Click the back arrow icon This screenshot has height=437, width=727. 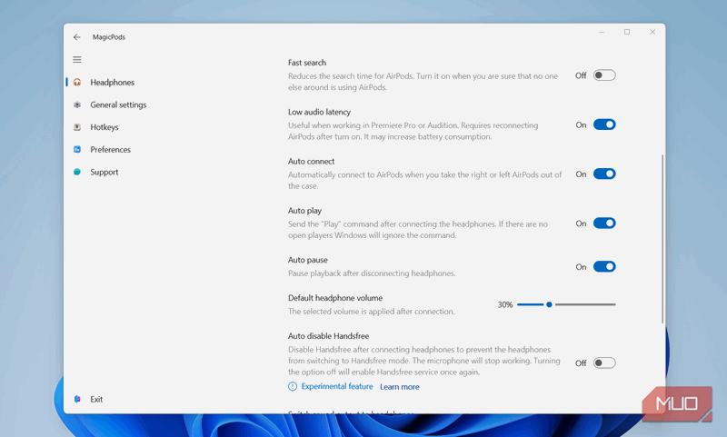click(x=77, y=37)
